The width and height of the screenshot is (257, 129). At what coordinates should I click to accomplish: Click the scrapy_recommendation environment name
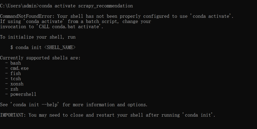pos(107,6)
